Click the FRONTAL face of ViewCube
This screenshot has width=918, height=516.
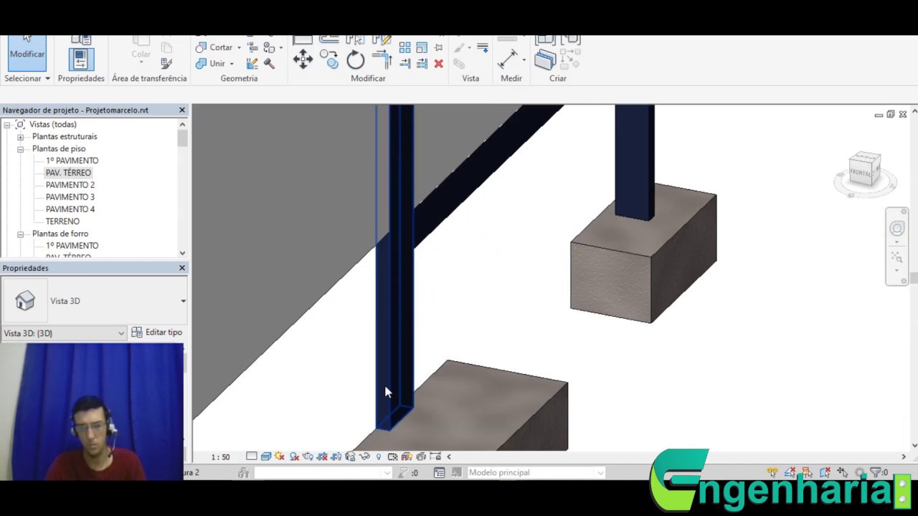tap(861, 172)
